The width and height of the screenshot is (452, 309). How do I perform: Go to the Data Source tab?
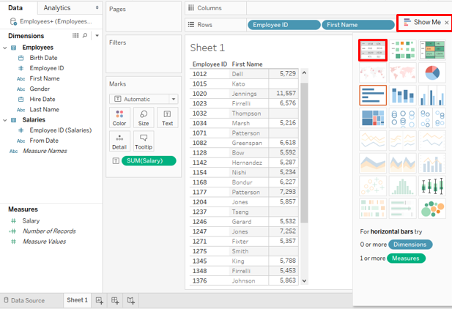pyautogui.click(x=24, y=300)
